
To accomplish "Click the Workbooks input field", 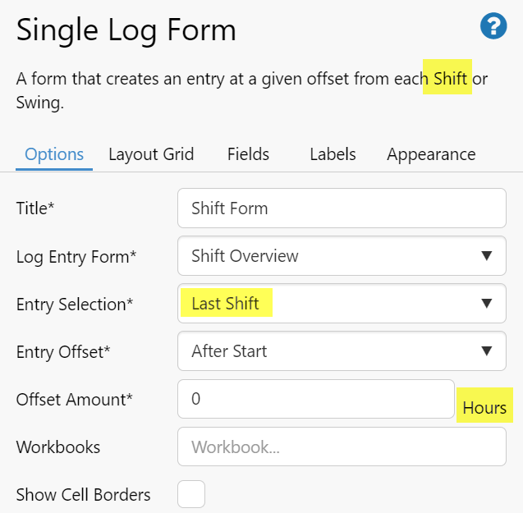I will tap(342, 447).
